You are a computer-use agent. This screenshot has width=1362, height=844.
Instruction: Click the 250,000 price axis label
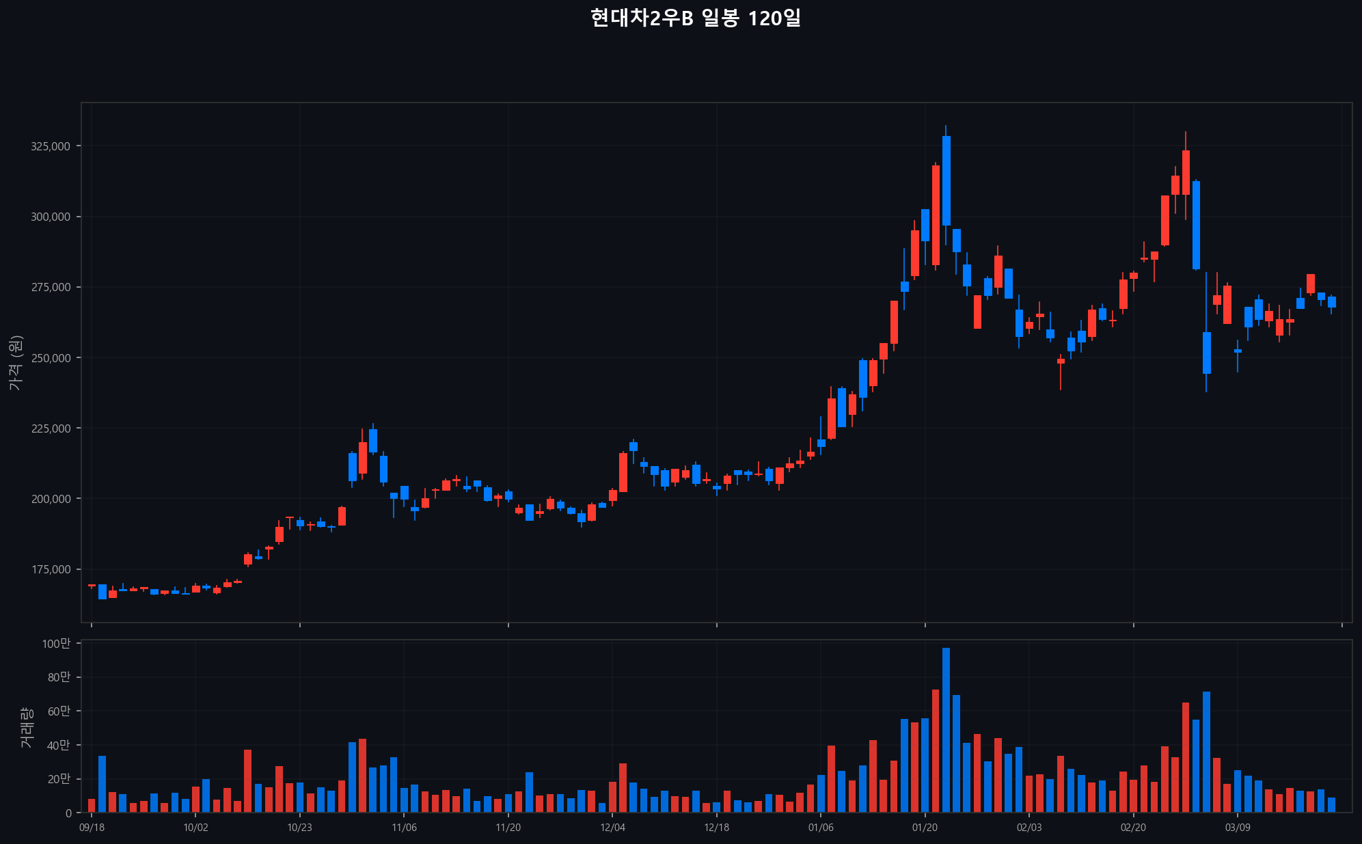click(x=51, y=358)
